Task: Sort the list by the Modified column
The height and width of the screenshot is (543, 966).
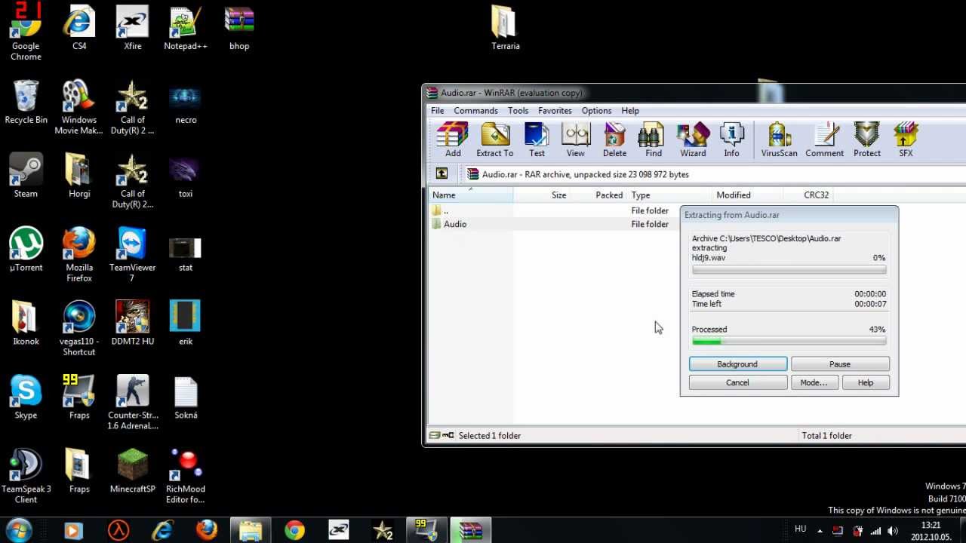Action: (747, 195)
